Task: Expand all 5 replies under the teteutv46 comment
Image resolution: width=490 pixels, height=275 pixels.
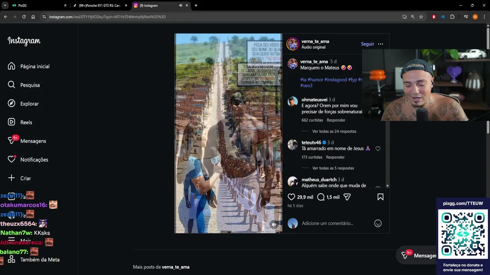Action: pyautogui.click(x=333, y=168)
